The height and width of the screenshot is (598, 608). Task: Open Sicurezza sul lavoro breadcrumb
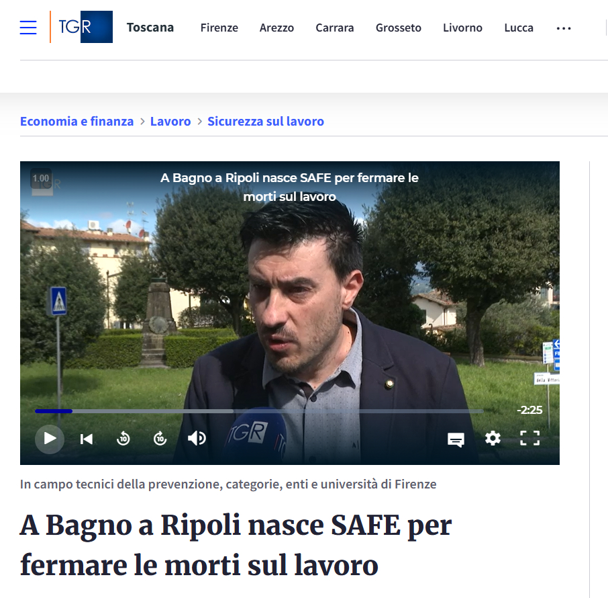click(266, 121)
